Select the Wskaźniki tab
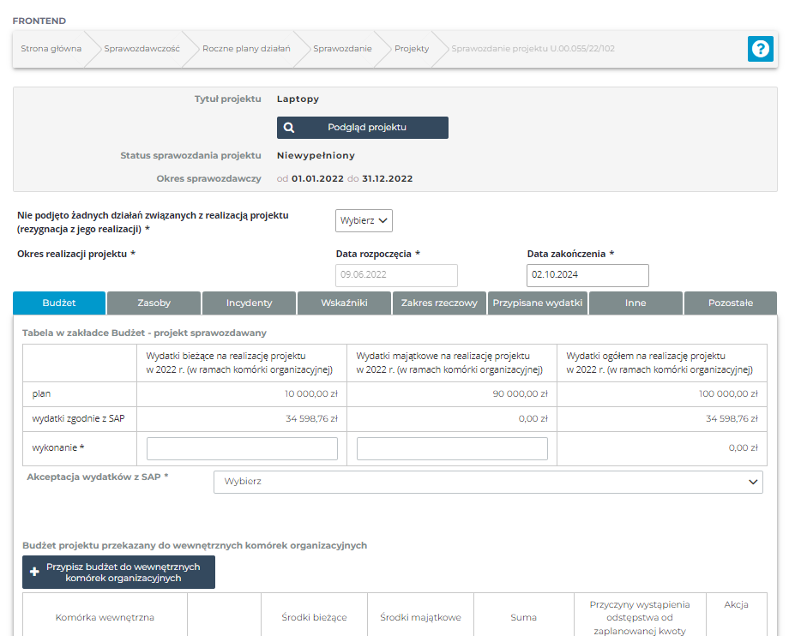This screenshot has height=636, width=795. [x=344, y=303]
